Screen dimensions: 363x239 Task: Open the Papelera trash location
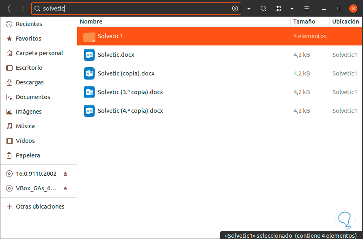9,155
